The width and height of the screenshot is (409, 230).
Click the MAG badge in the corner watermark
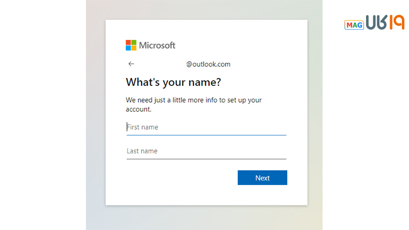point(354,25)
